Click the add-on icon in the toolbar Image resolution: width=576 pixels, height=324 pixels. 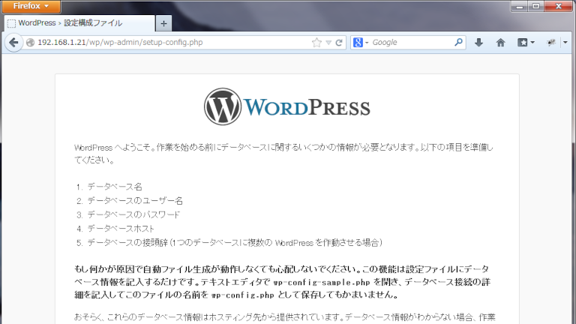[551, 43]
